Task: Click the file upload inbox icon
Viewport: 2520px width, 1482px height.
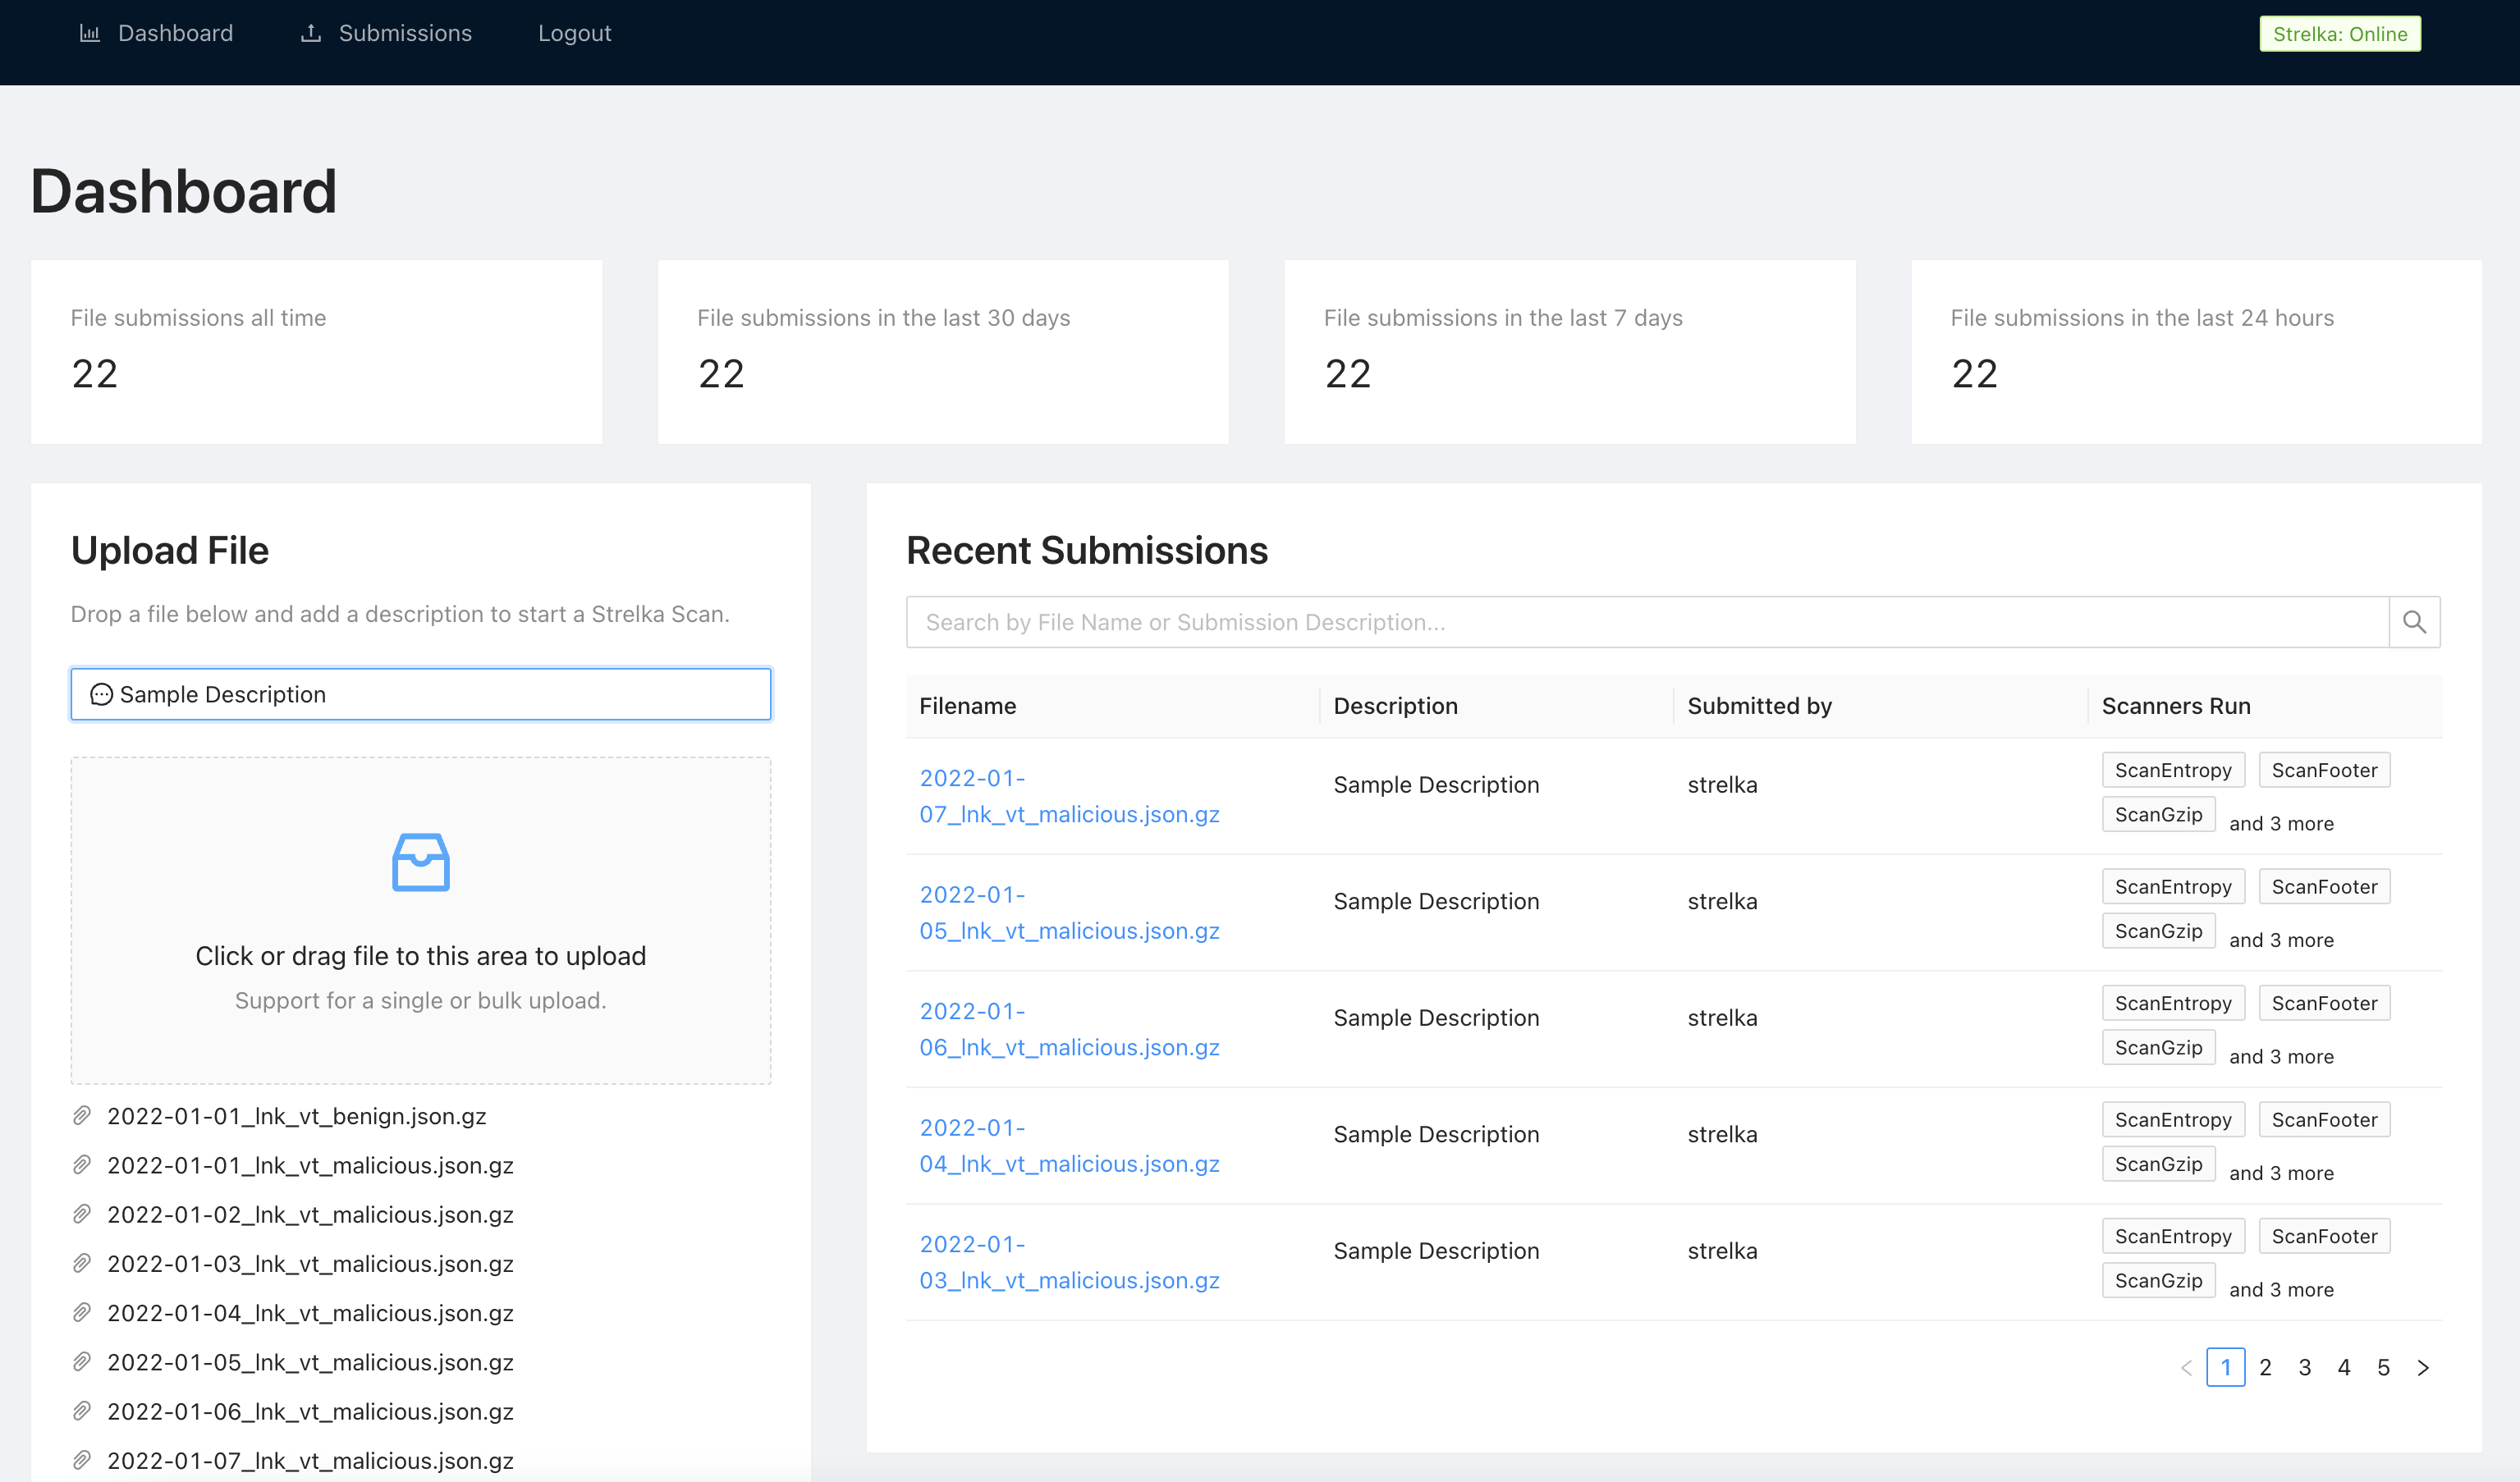Action: click(420, 861)
